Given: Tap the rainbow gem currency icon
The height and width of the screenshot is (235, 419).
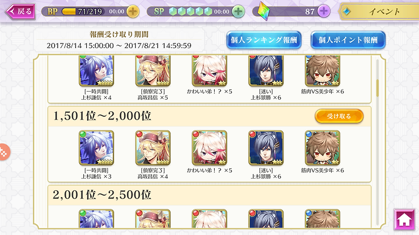Looking at the screenshot, I should pos(264,12).
